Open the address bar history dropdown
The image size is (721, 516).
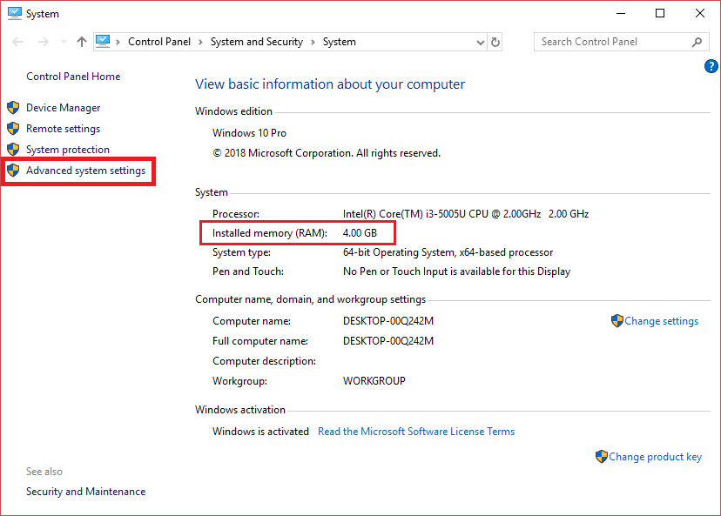(479, 41)
